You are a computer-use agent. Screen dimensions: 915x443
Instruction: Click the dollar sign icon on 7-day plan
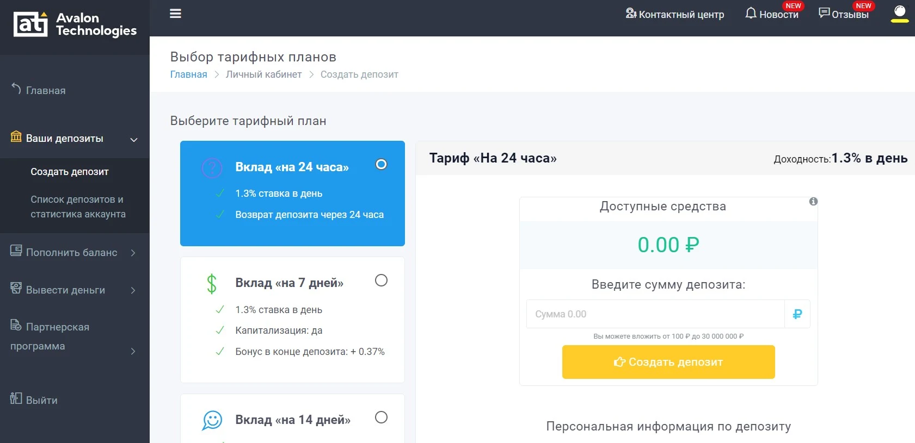(x=212, y=284)
